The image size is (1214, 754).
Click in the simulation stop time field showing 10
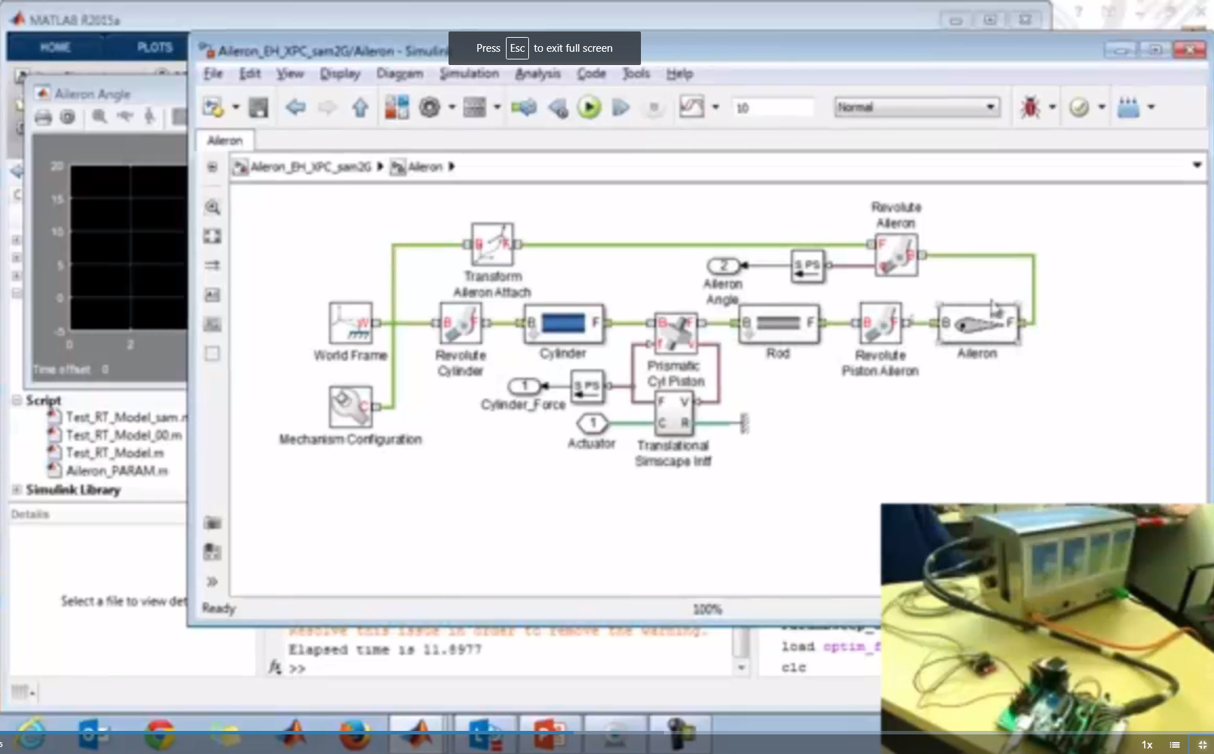772,107
